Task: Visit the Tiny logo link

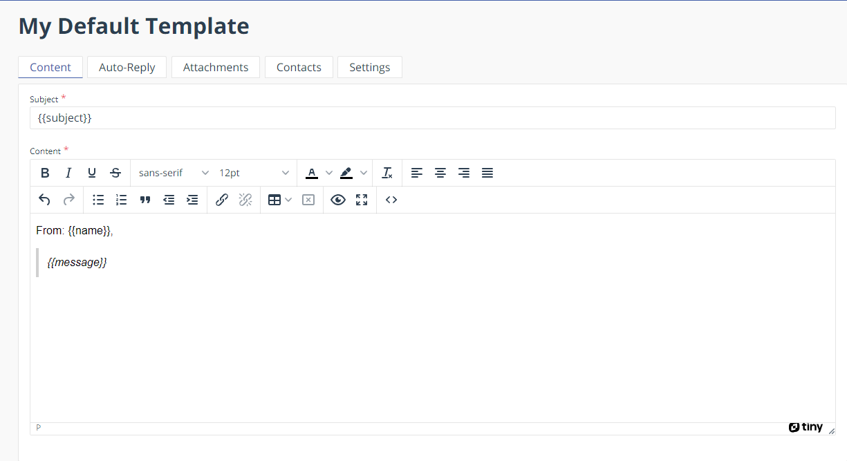Action: click(x=806, y=427)
